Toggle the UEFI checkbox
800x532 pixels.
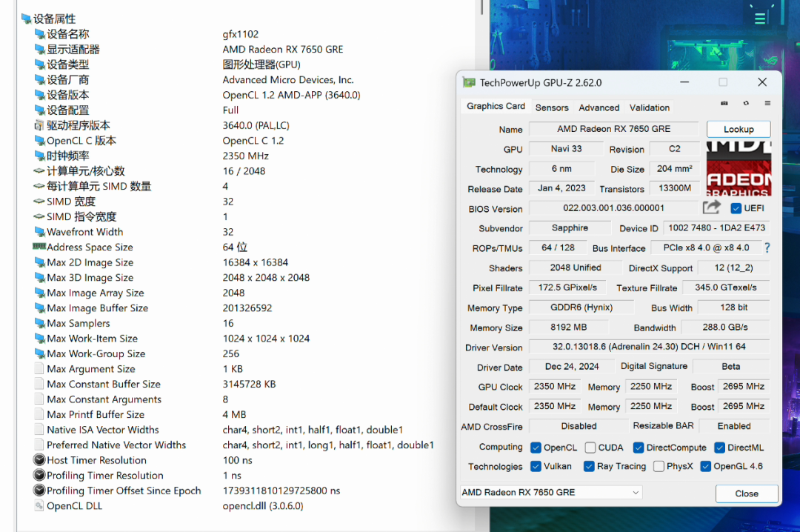pyautogui.click(x=736, y=208)
